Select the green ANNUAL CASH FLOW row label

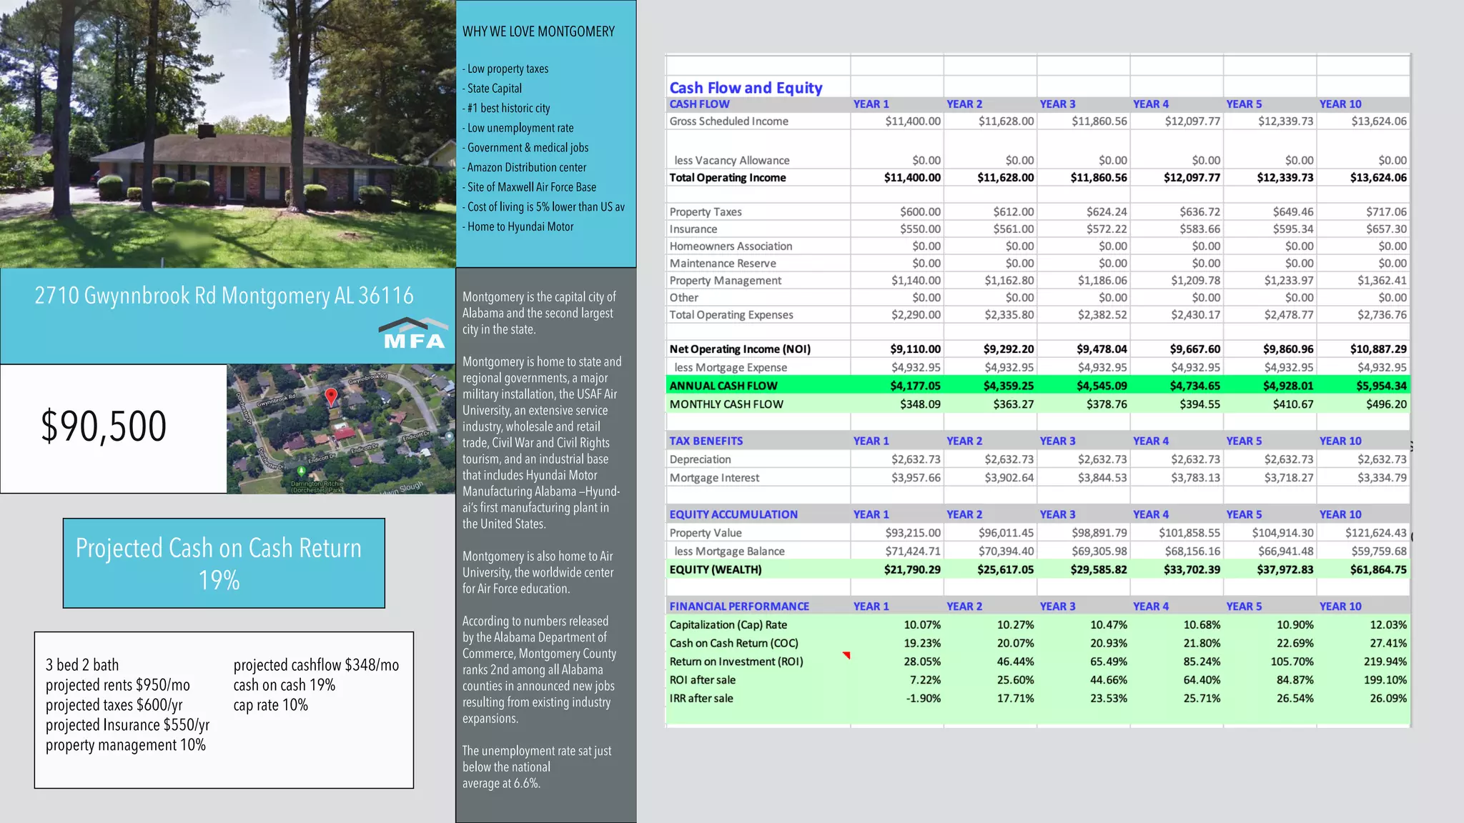tap(723, 386)
